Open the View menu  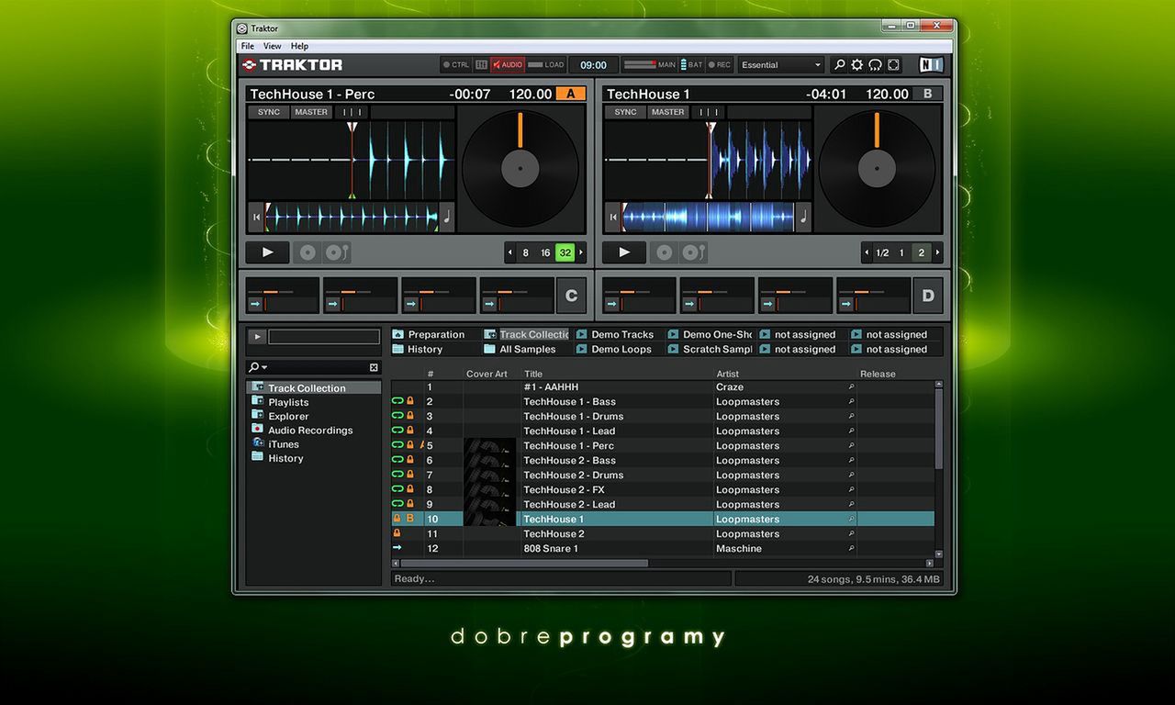tap(273, 46)
